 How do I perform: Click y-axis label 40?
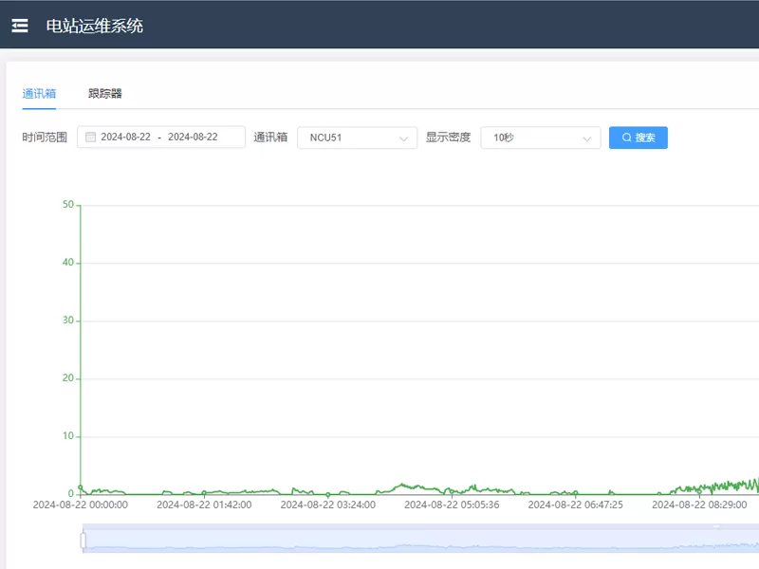68,263
